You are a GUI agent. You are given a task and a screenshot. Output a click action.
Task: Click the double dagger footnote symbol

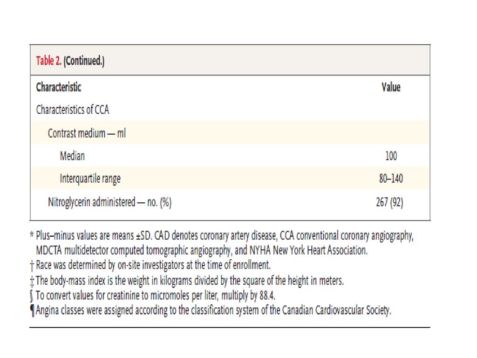[32, 281]
